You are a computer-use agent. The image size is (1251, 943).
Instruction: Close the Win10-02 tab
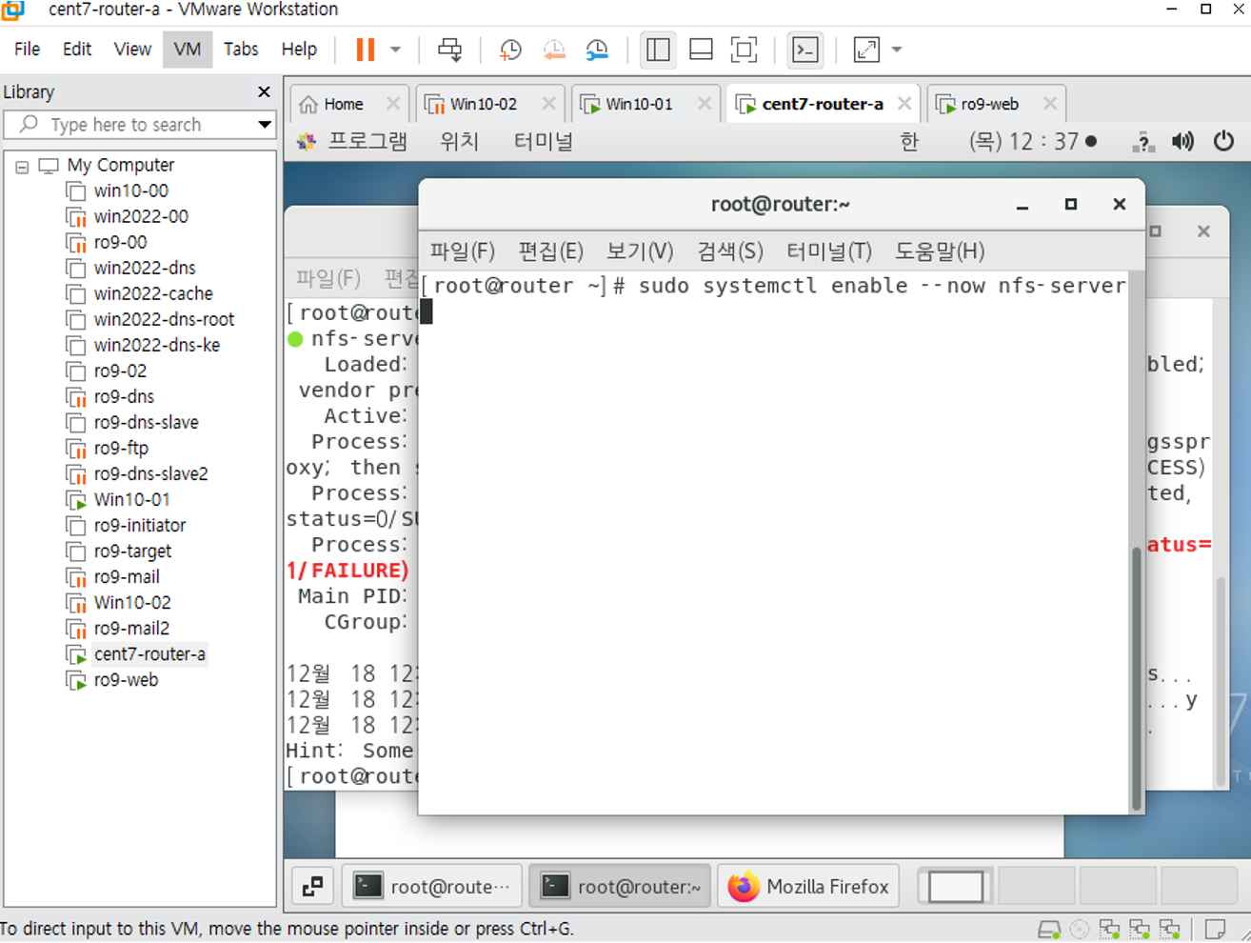[x=548, y=104]
